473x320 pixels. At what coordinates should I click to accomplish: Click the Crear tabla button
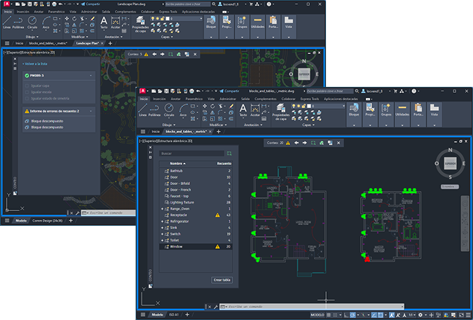[x=222, y=280]
